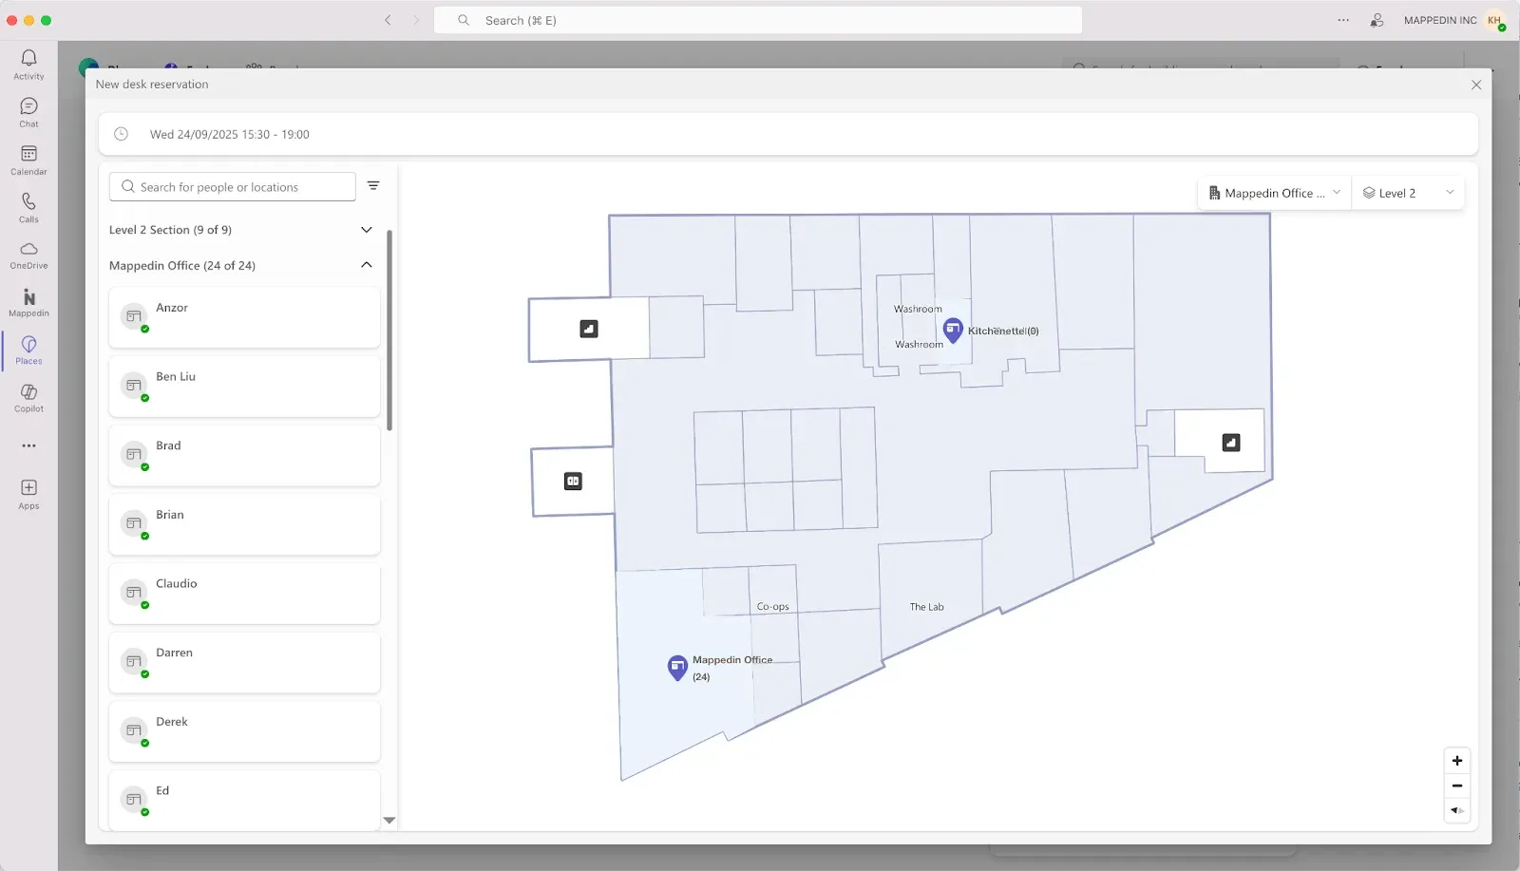Click The Lab label on the map
This screenshot has width=1520, height=871.
point(926,607)
